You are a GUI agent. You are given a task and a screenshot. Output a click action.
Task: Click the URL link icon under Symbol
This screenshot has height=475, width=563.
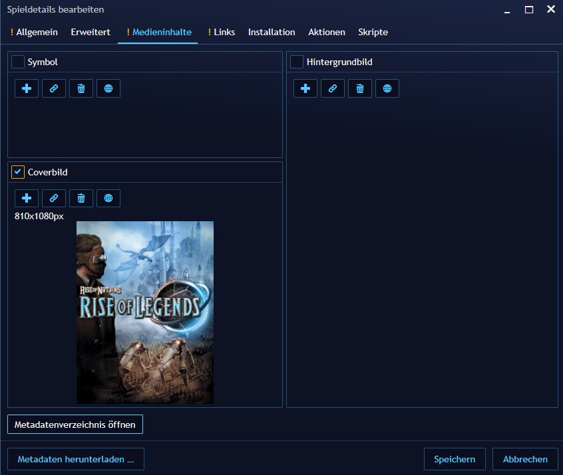(54, 88)
